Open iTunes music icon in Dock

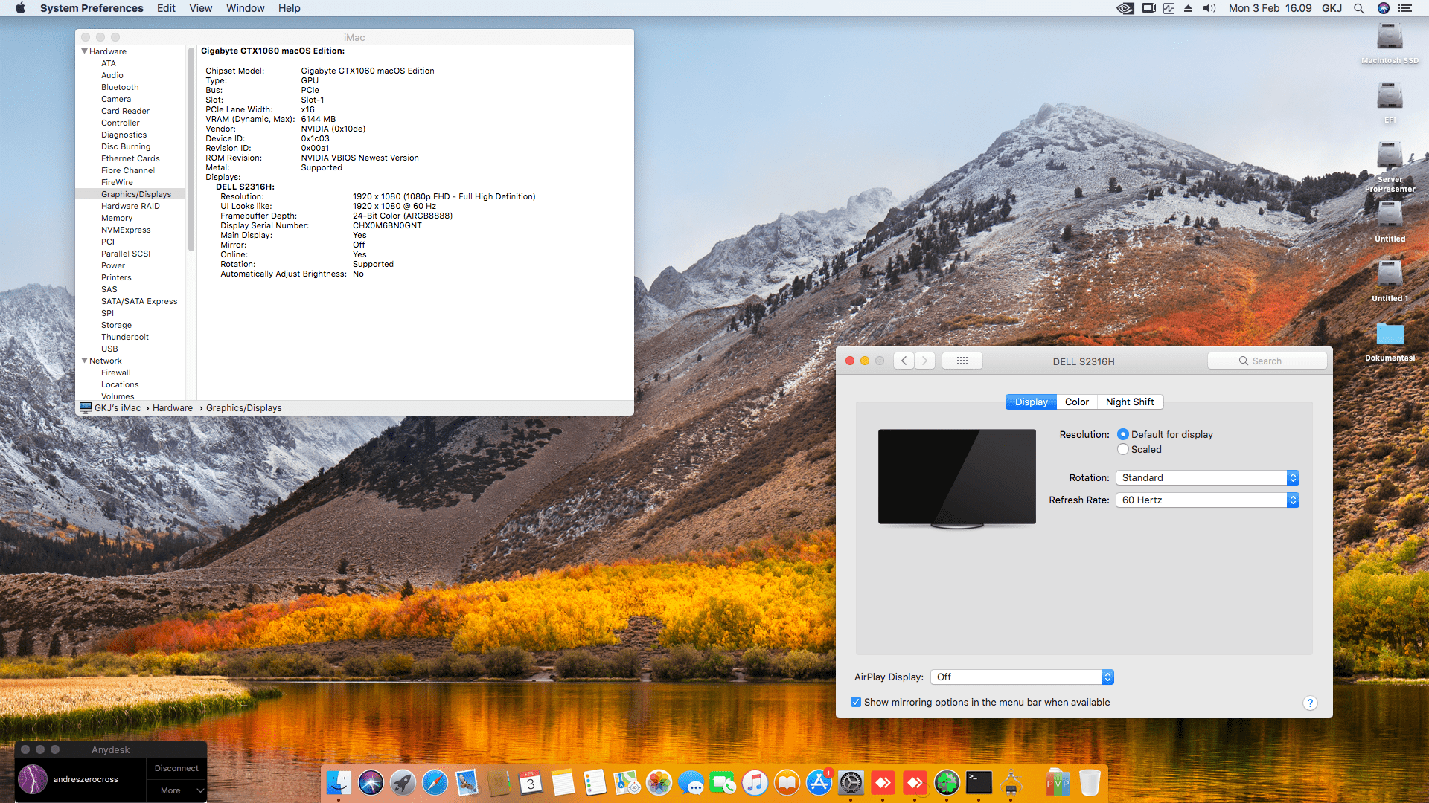tap(755, 782)
